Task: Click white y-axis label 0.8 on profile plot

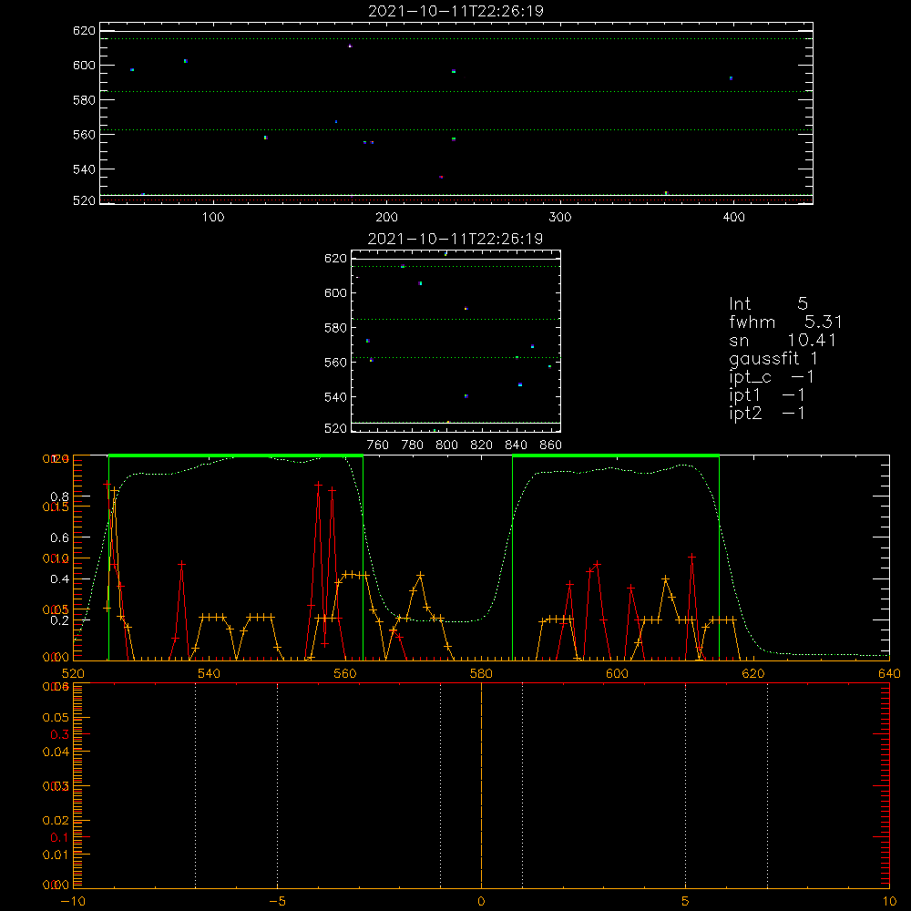Action: coord(60,496)
